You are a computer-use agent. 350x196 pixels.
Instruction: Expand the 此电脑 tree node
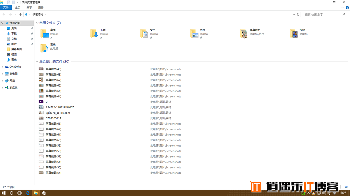tap(2, 74)
